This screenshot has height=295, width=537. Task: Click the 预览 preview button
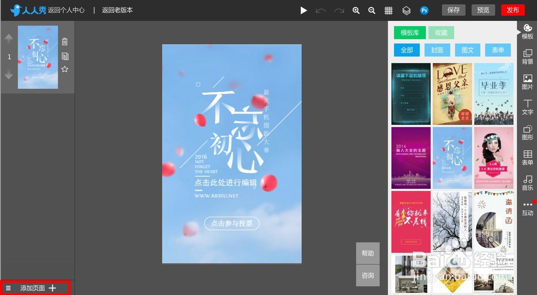[483, 10]
